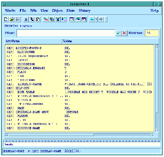
Task: Open the forward-history dropdown arrow
Action: 106,19
